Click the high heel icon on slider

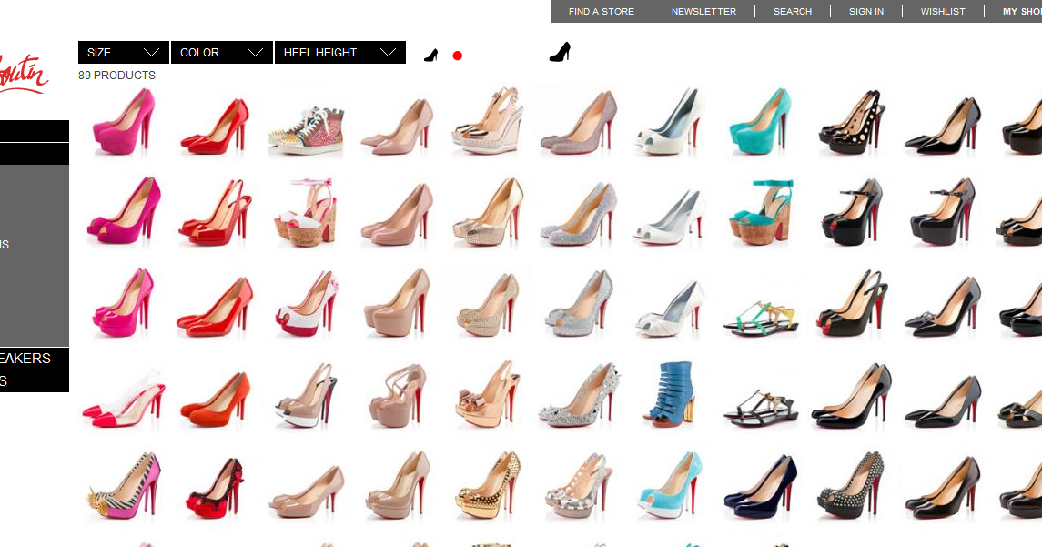coord(561,52)
